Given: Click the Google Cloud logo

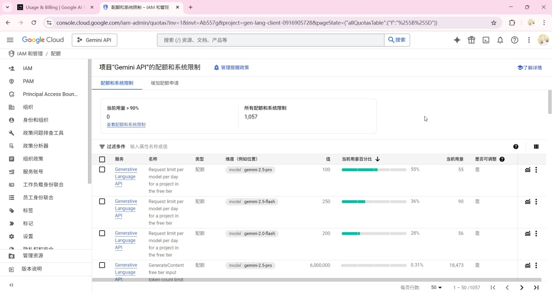Looking at the screenshot, I should coord(43,40).
